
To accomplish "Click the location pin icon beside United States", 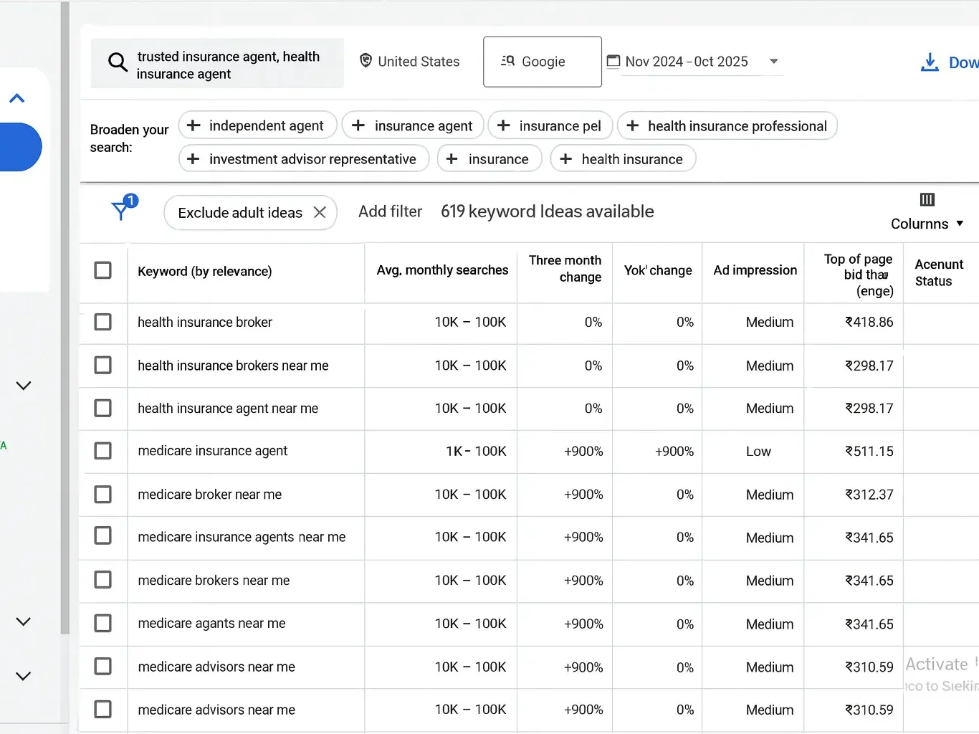I will (x=366, y=61).
